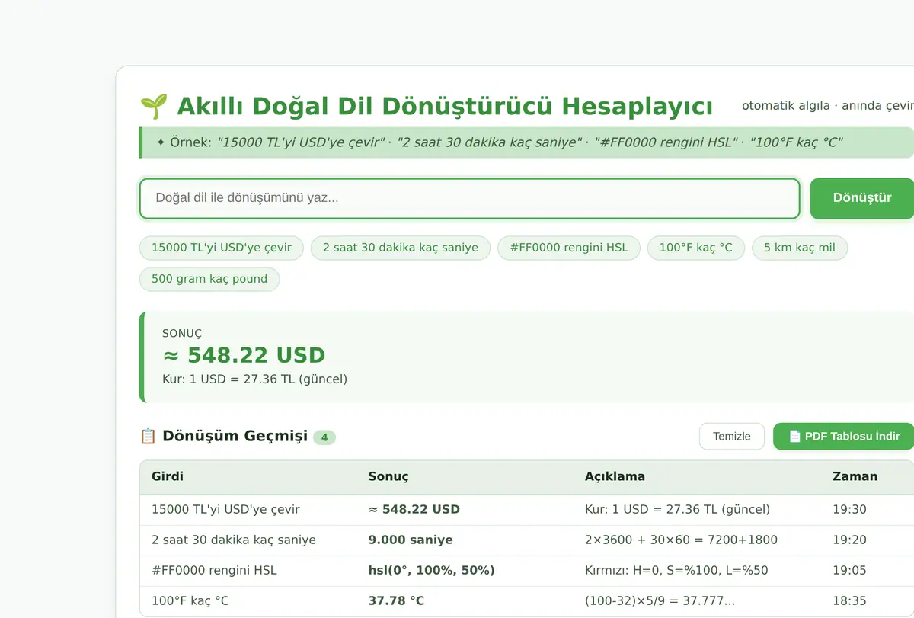Select history row "15000 TL'yi USD'ye çevir"
914x618 pixels.
[527, 510]
